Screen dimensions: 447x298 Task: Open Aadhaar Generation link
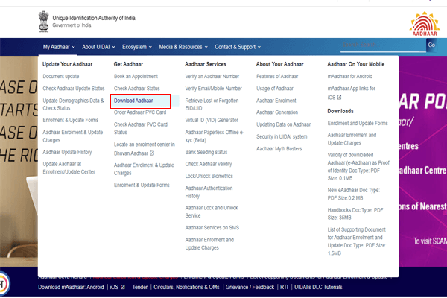click(277, 112)
